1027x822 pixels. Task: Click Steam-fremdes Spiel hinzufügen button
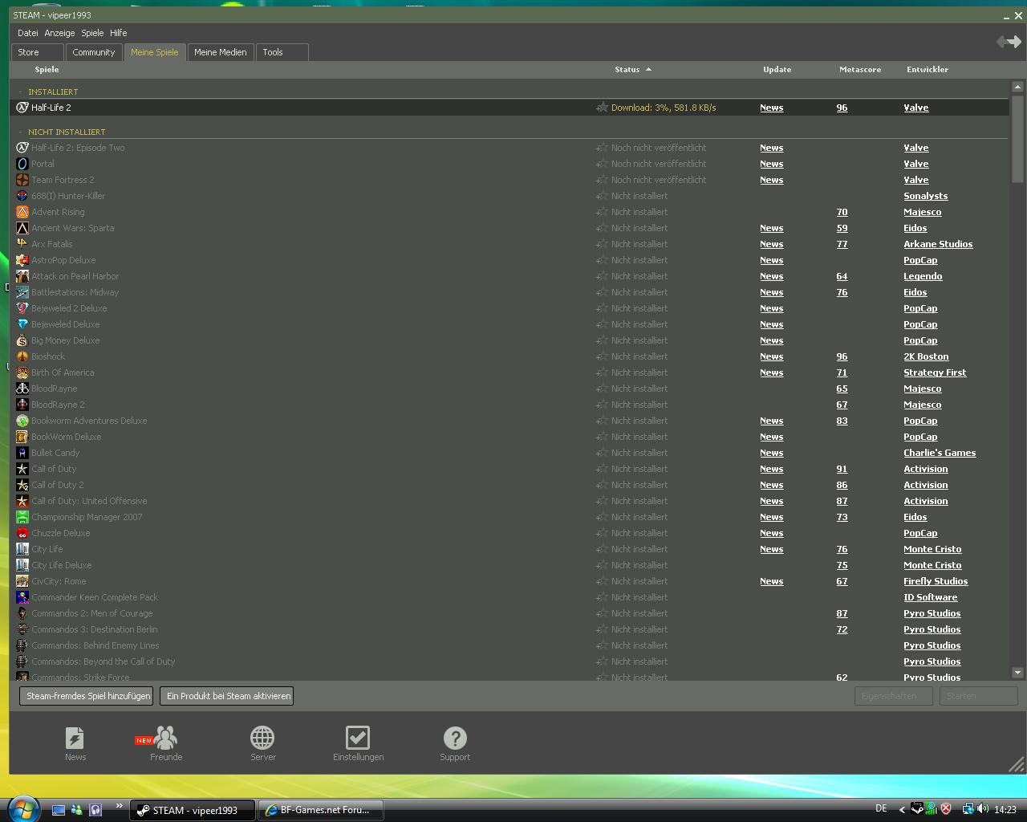click(x=87, y=696)
